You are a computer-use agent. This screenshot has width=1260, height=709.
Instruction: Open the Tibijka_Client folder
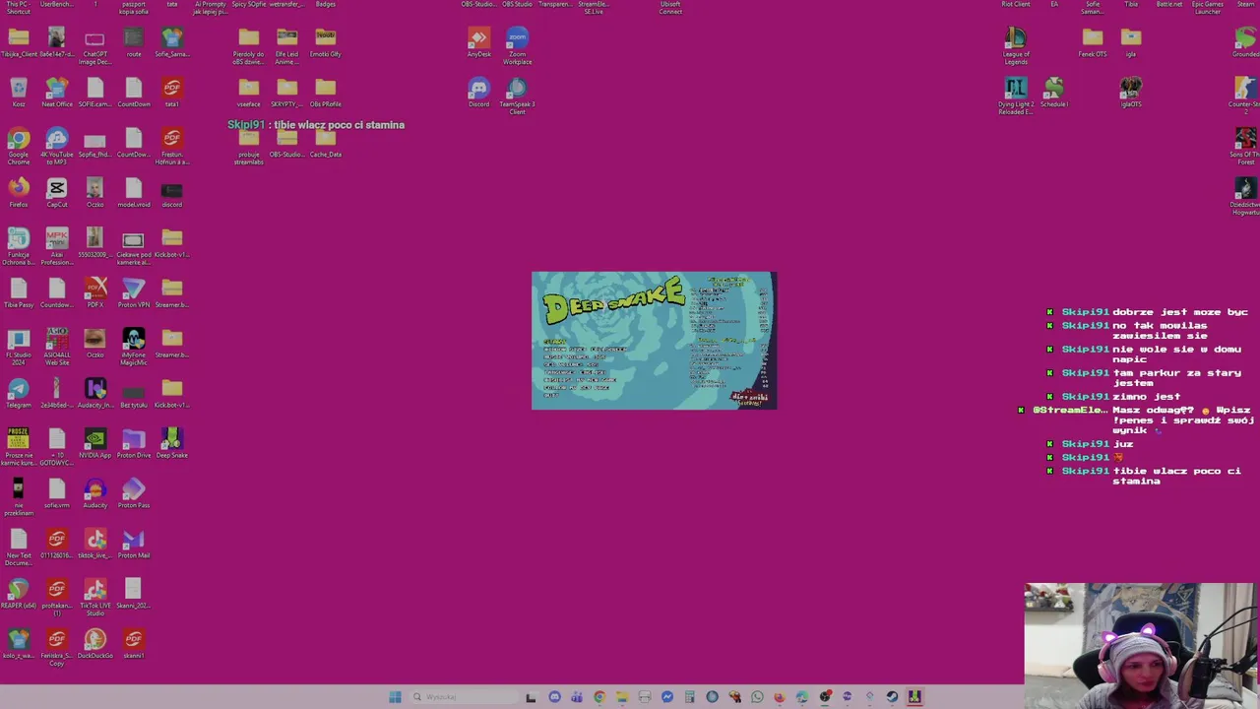coord(19,42)
